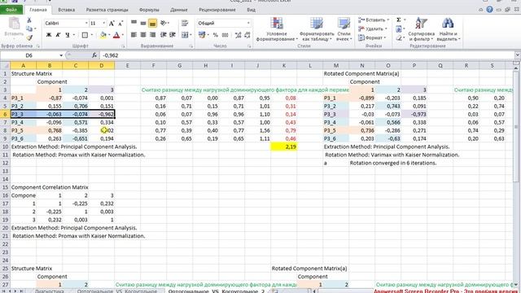521x293 pixels.
Task: Open the font color dropdown arrow
Action: click(x=123, y=35)
